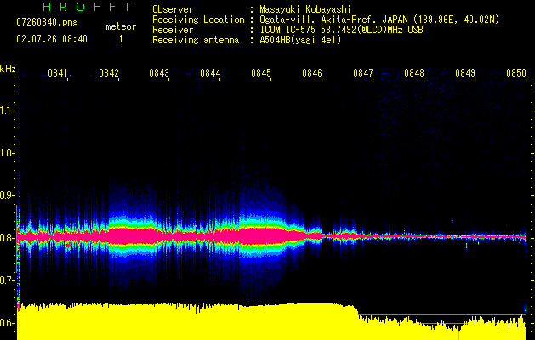
Task: Select observer name Masayuki Kobayashi
Action: pyautogui.click(x=305, y=9)
